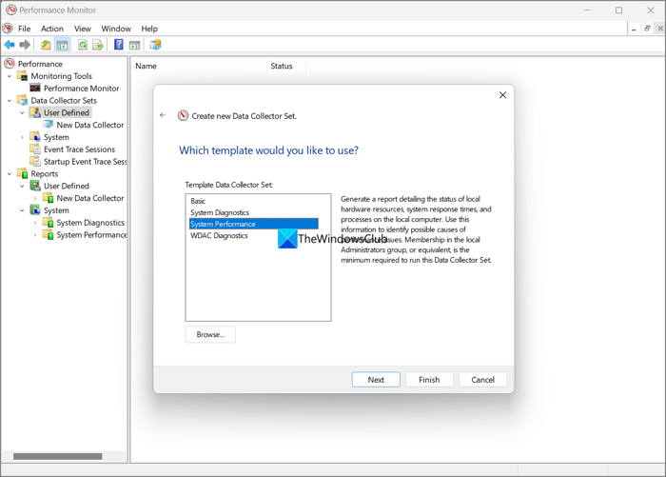
Task: Collapse User Defined under Reports
Action: point(22,187)
